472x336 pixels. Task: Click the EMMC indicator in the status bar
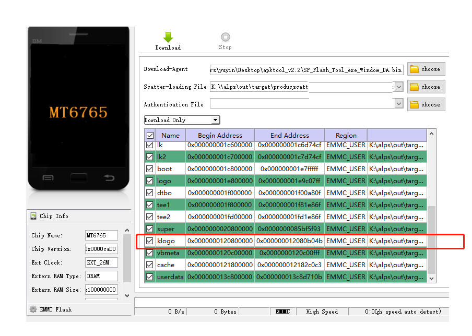click(282, 311)
